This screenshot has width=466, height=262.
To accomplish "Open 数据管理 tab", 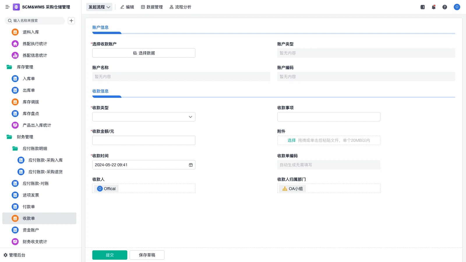I will [x=152, y=7].
